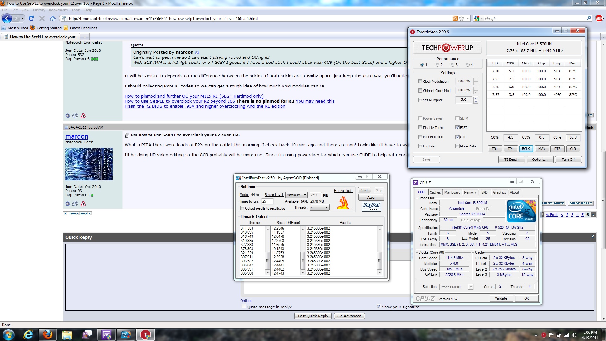Report mardon's post with warning triangle
Viewport: 606px width, 341px height.
pyautogui.click(x=83, y=204)
